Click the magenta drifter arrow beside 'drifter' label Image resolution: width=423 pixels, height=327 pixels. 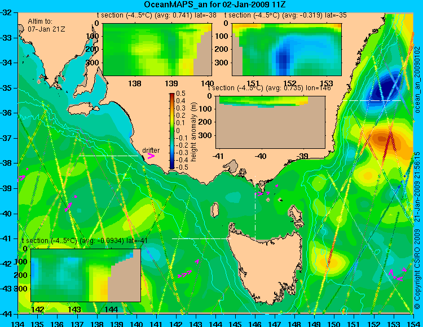click(151, 156)
